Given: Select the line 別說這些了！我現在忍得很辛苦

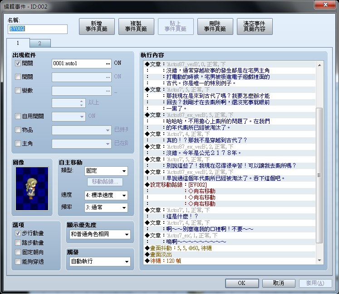Looking at the screenshot, I should coord(230,166).
